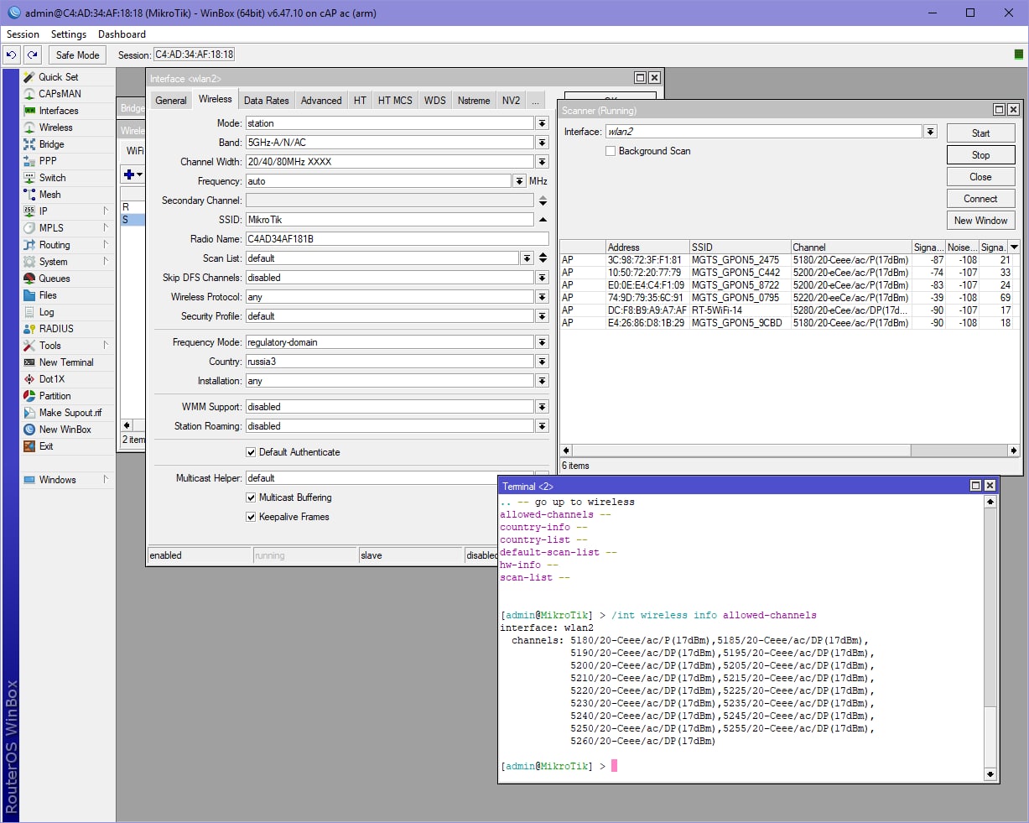Click the SSID input field

point(389,219)
